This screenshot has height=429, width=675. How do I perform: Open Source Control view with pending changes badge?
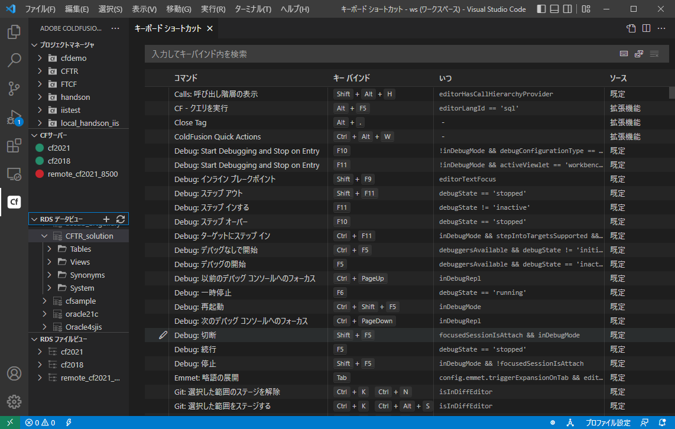14,87
